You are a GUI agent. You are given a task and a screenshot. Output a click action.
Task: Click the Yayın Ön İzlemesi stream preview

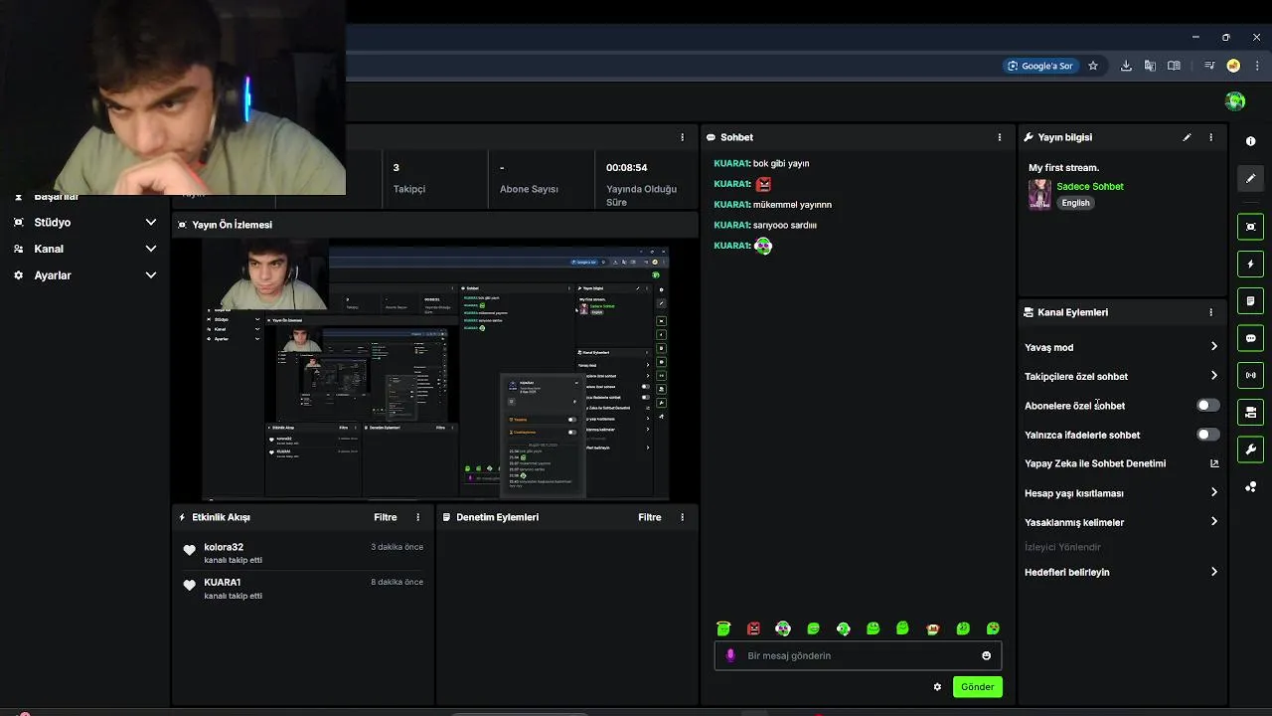coord(435,370)
